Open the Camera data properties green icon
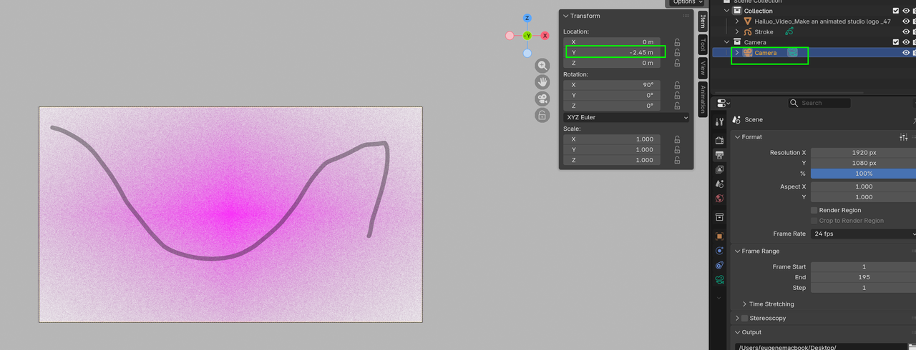 [x=719, y=279]
